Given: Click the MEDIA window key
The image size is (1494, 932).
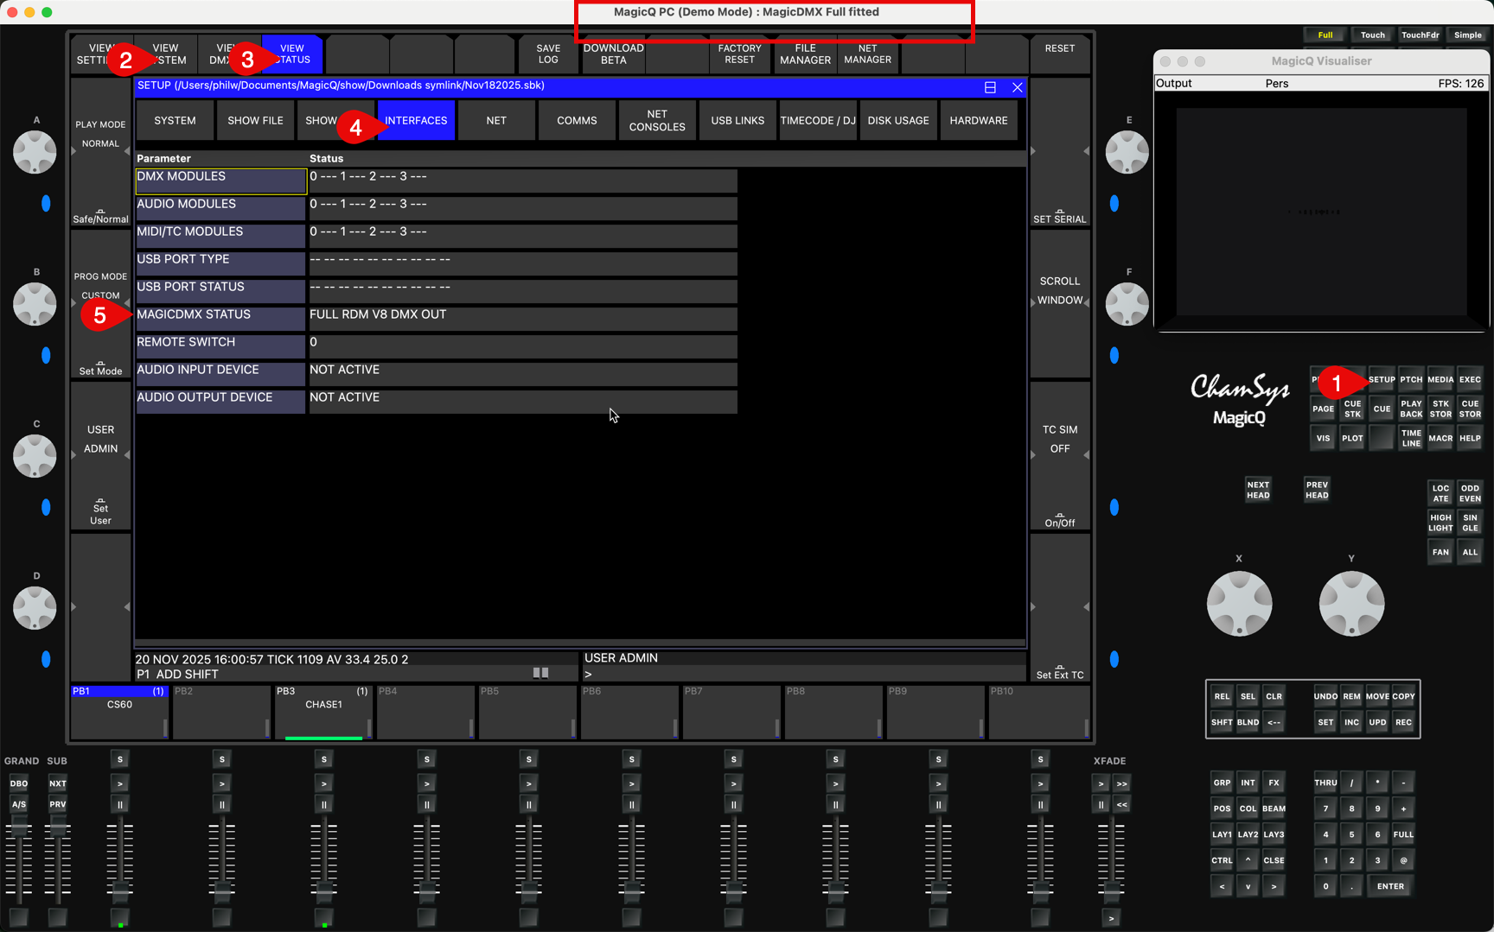Looking at the screenshot, I should [1440, 379].
